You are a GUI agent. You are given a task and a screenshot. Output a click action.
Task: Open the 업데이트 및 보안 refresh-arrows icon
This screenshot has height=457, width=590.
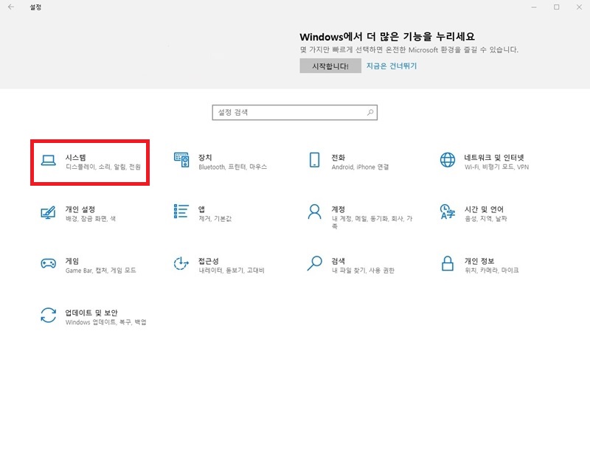coord(48,315)
